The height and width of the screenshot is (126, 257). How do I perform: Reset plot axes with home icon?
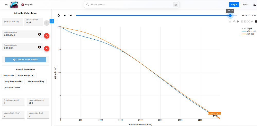click(x=252, y=22)
